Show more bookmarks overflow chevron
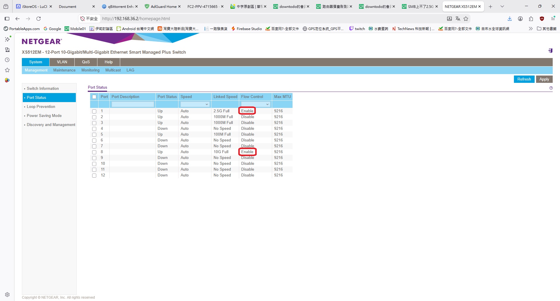The image size is (560, 301). click(x=531, y=29)
